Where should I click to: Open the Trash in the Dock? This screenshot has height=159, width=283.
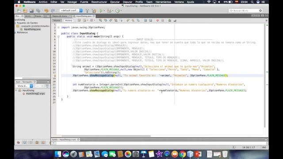pos(225,154)
